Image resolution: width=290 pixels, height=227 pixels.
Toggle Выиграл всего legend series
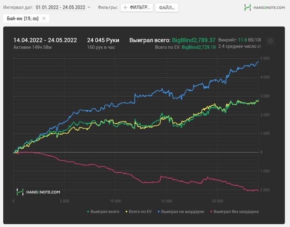tap(103, 212)
